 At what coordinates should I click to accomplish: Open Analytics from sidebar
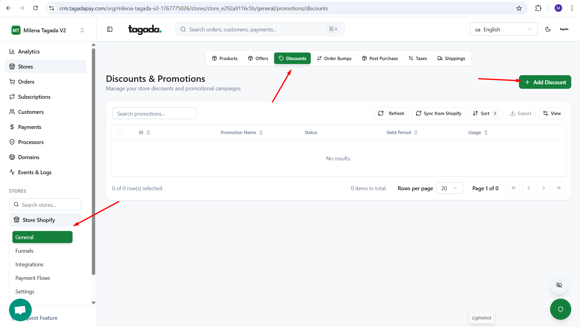[29, 51]
